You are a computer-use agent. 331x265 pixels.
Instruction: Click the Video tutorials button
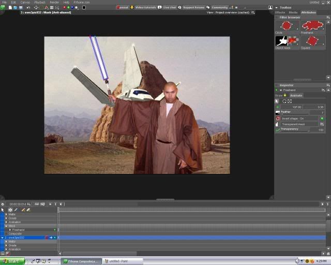click(x=146, y=7)
